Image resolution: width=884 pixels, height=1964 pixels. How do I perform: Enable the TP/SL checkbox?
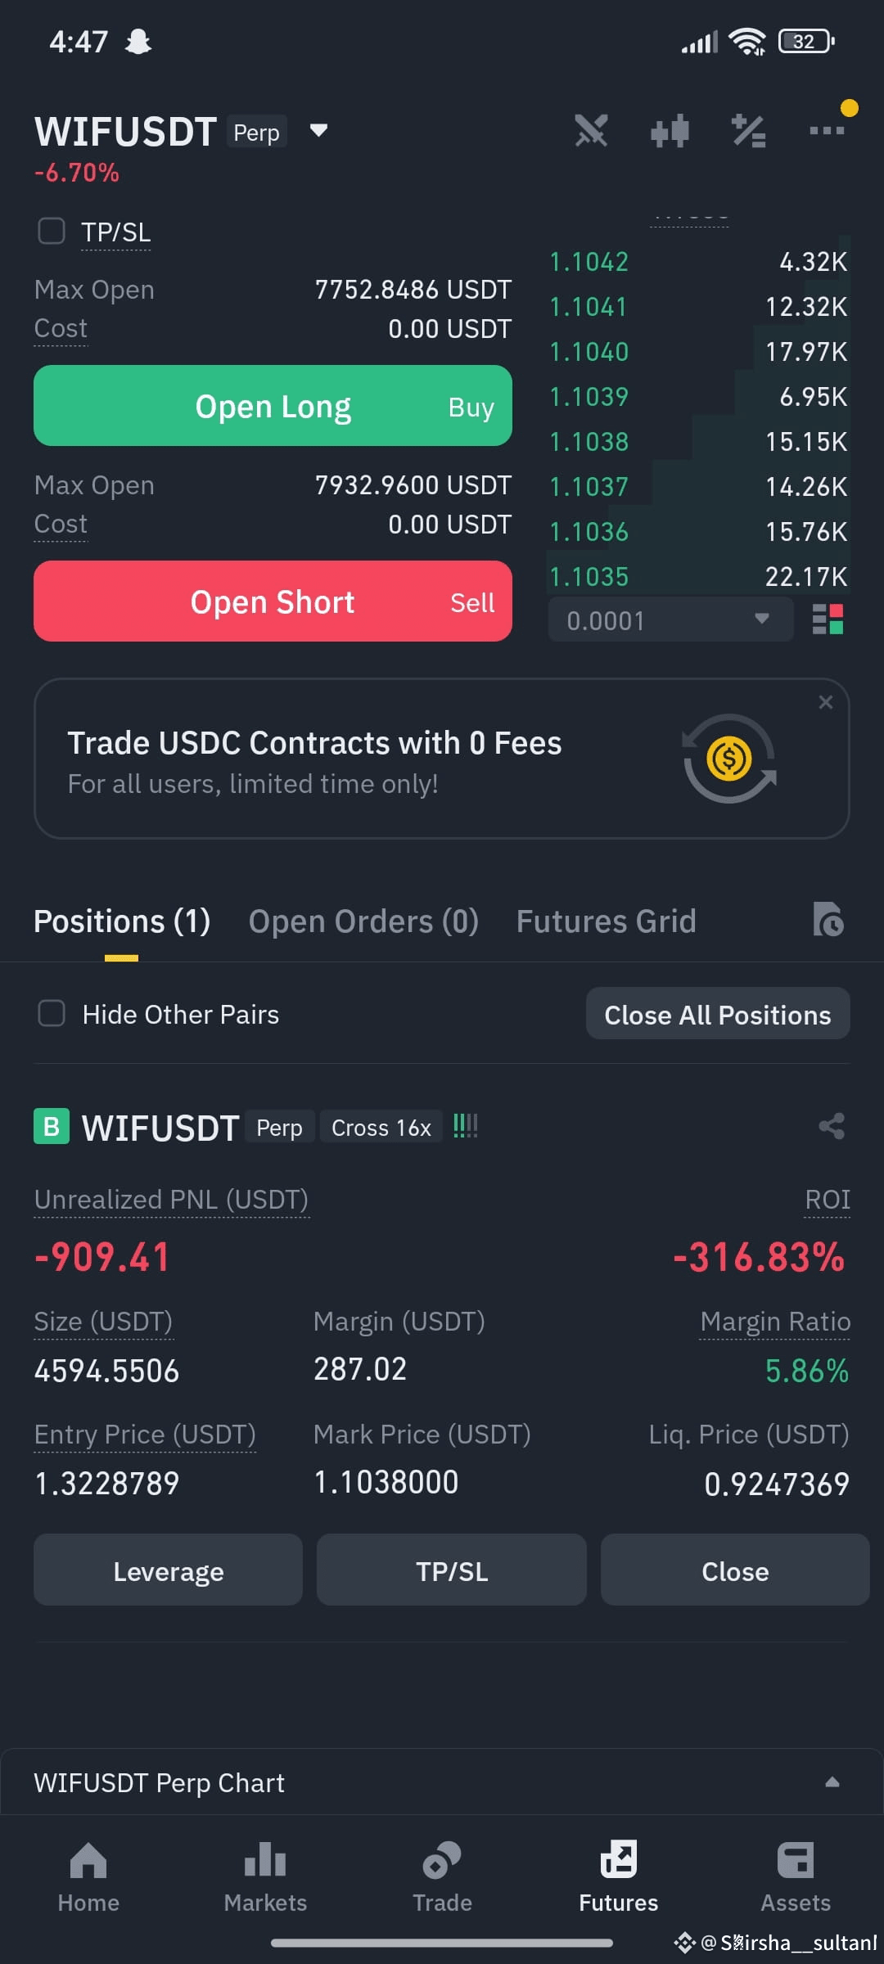coord(52,232)
